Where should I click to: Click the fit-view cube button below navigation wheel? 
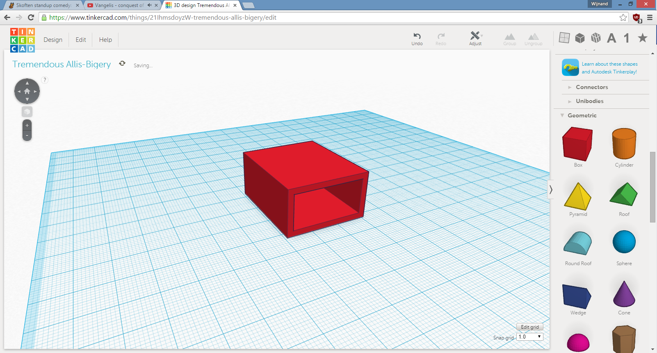click(x=27, y=112)
